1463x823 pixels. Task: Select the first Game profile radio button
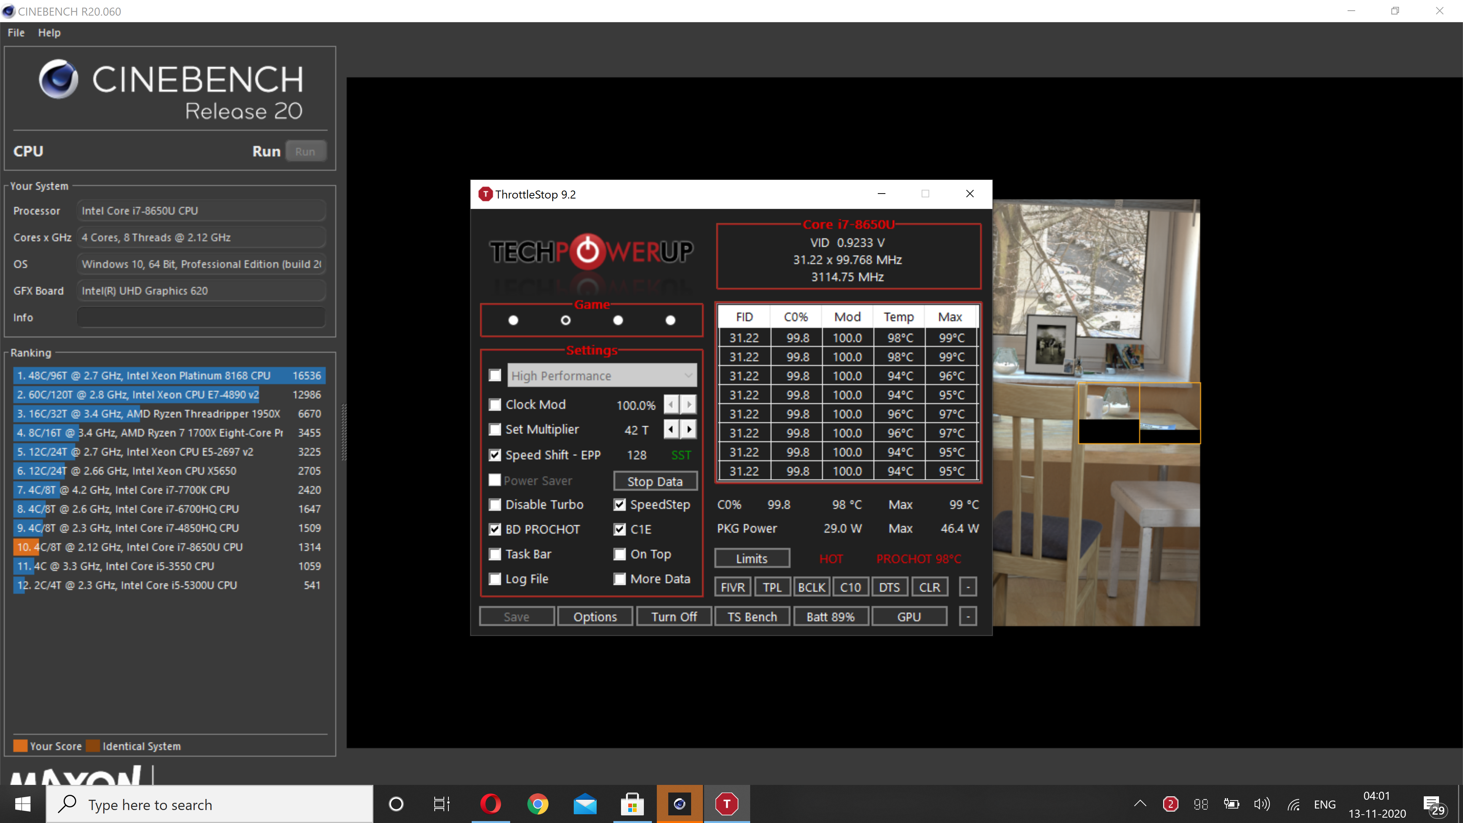(513, 320)
